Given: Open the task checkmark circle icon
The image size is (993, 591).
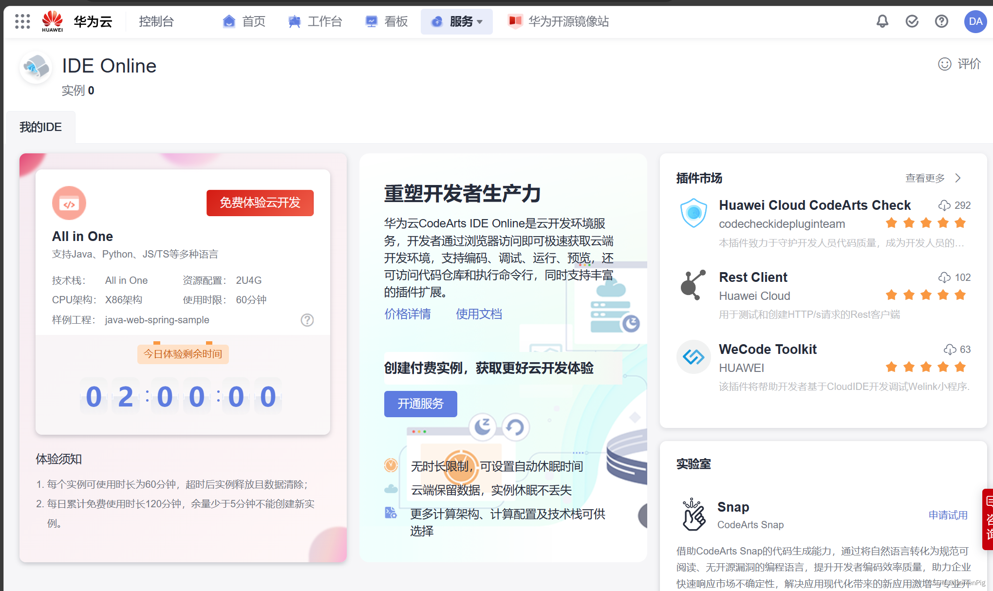Looking at the screenshot, I should [912, 21].
